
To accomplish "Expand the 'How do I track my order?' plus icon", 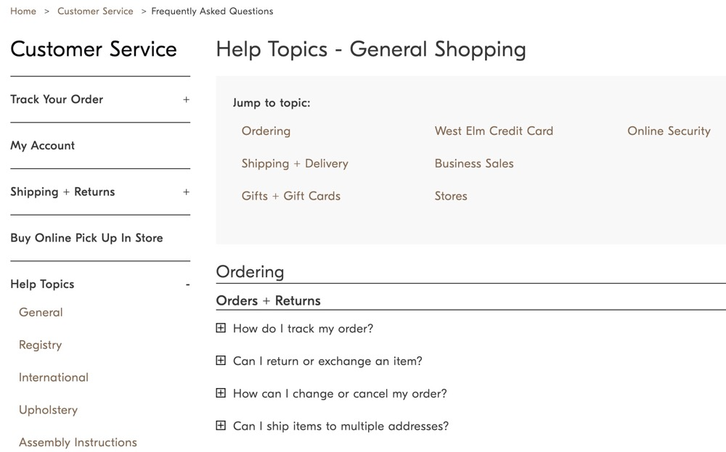I will [221, 328].
